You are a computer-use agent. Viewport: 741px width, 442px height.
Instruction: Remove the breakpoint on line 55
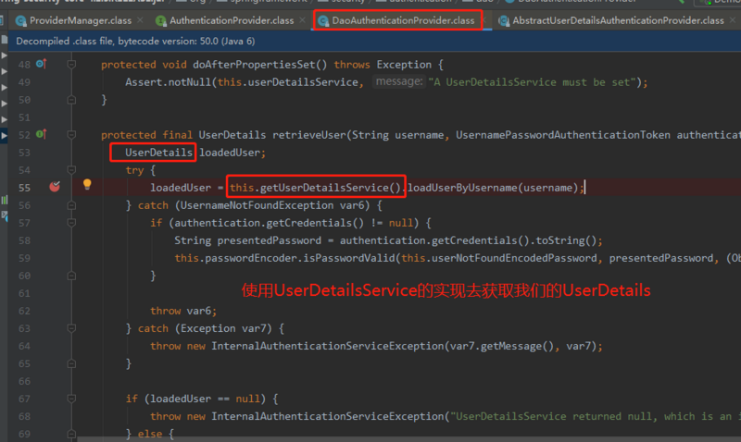[x=55, y=187]
